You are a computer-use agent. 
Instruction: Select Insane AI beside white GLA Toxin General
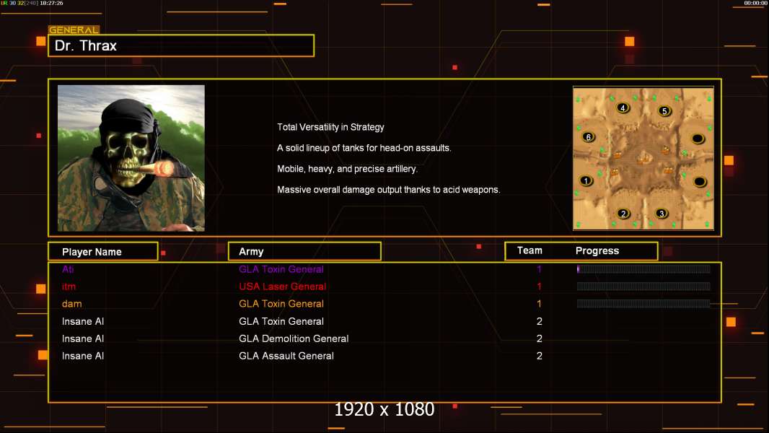[83, 321]
